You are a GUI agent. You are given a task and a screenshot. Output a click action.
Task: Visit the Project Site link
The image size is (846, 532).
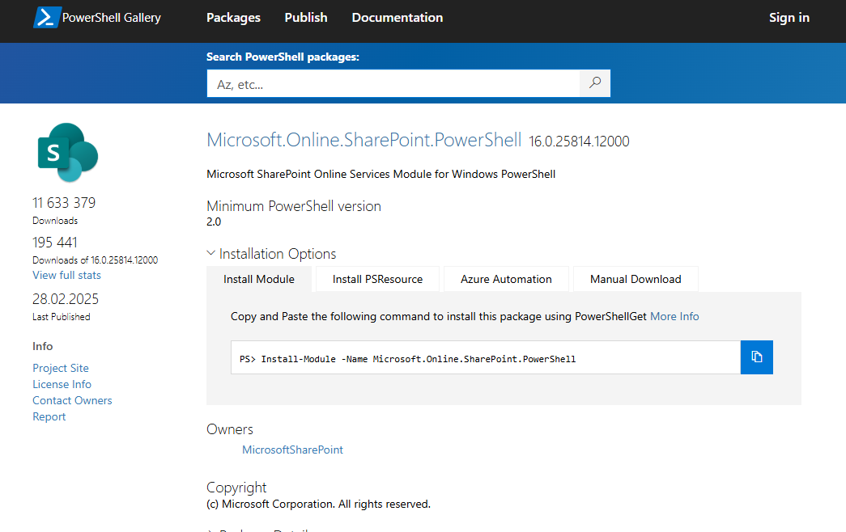[x=61, y=368]
